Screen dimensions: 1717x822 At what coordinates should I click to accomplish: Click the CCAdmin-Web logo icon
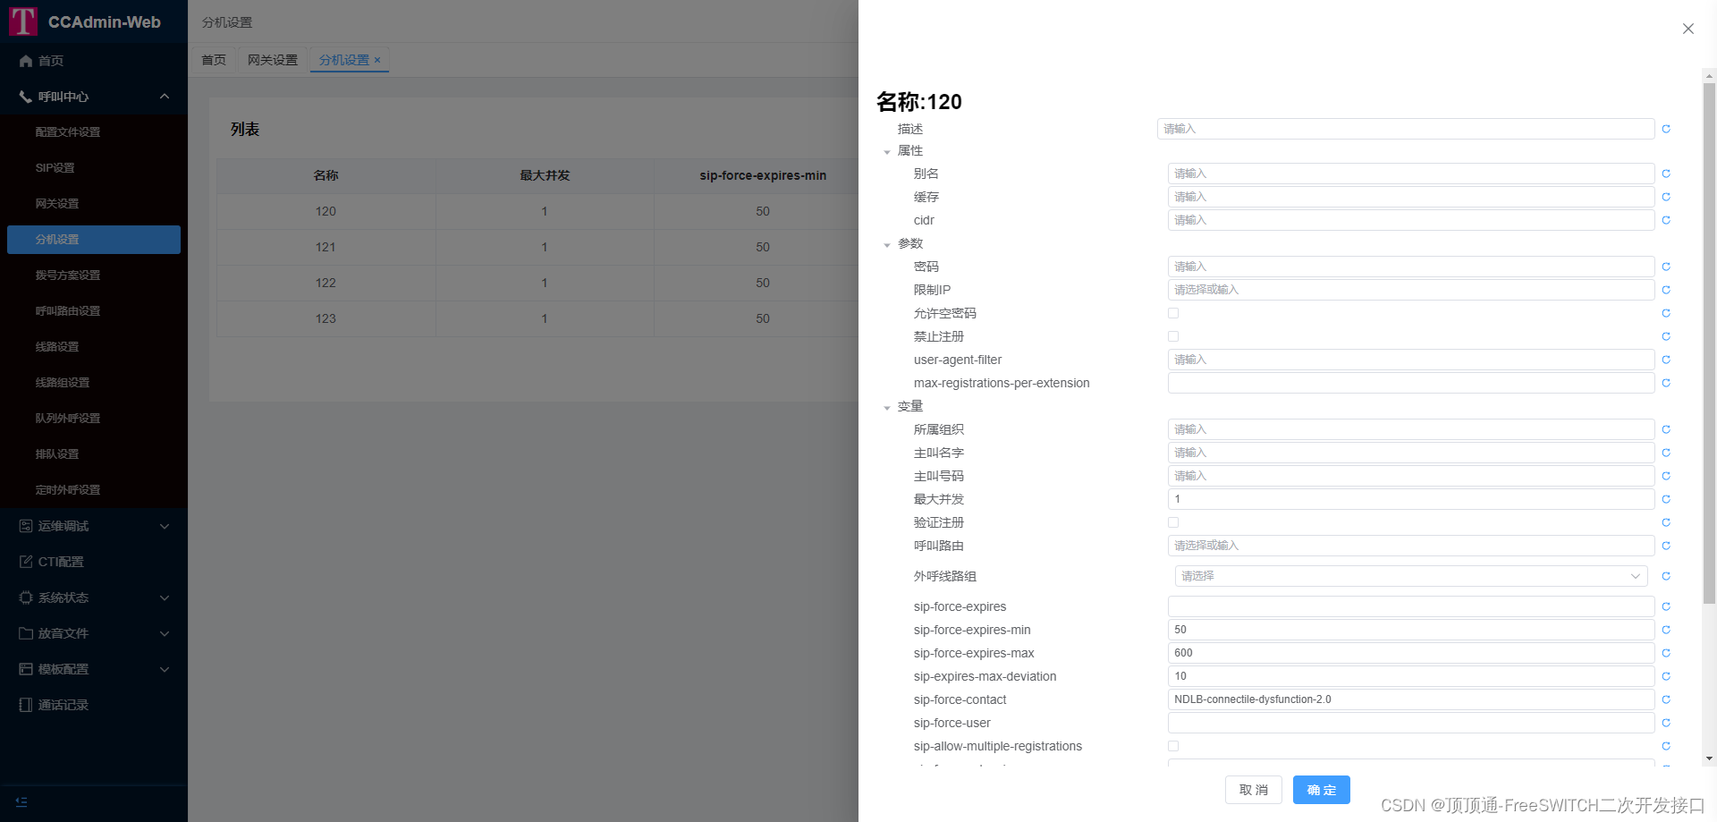23,21
